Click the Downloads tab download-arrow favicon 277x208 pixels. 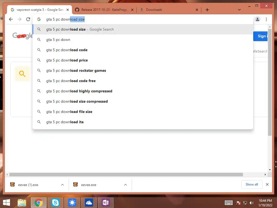(x=141, y=10)
